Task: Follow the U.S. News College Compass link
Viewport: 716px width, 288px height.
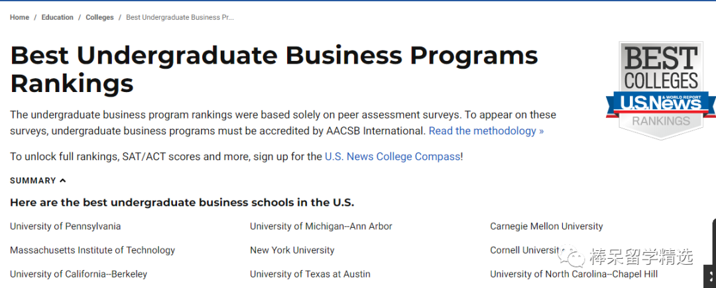Action: (392, 157)
